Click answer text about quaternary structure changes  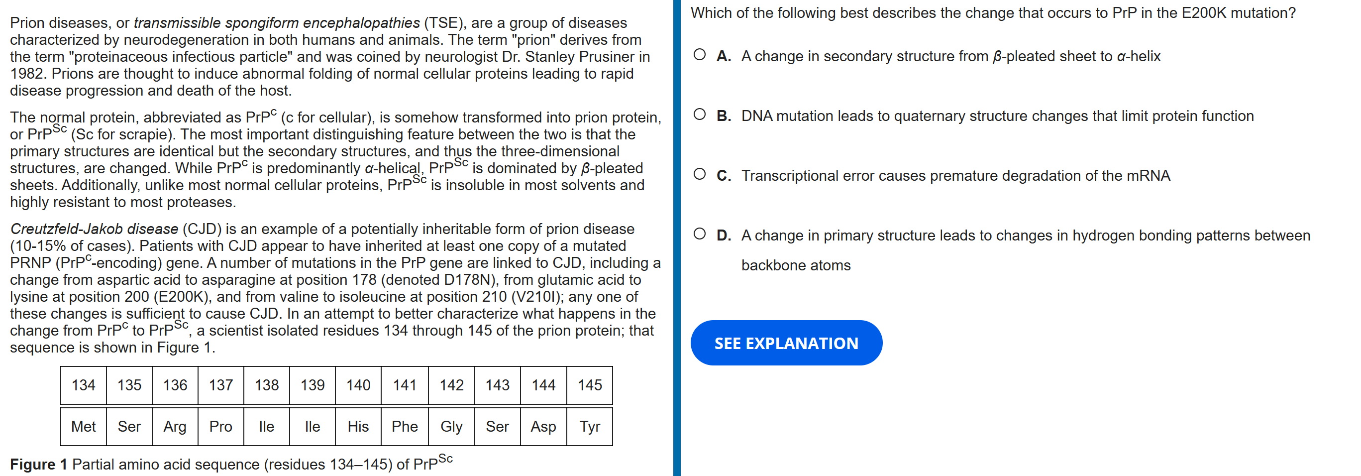(996, 116)
